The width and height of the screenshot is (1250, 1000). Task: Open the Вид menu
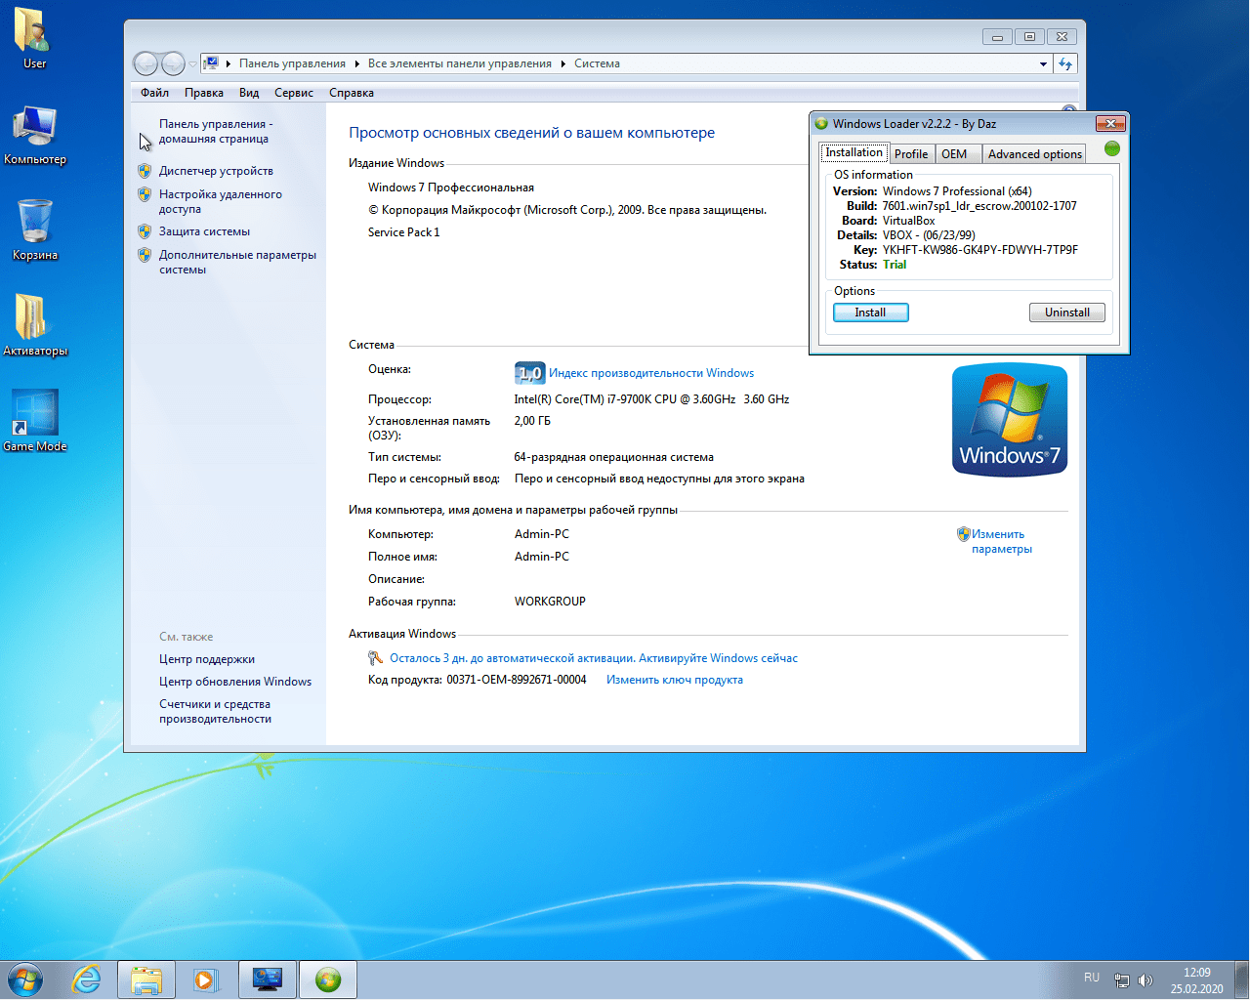(249, 93)
